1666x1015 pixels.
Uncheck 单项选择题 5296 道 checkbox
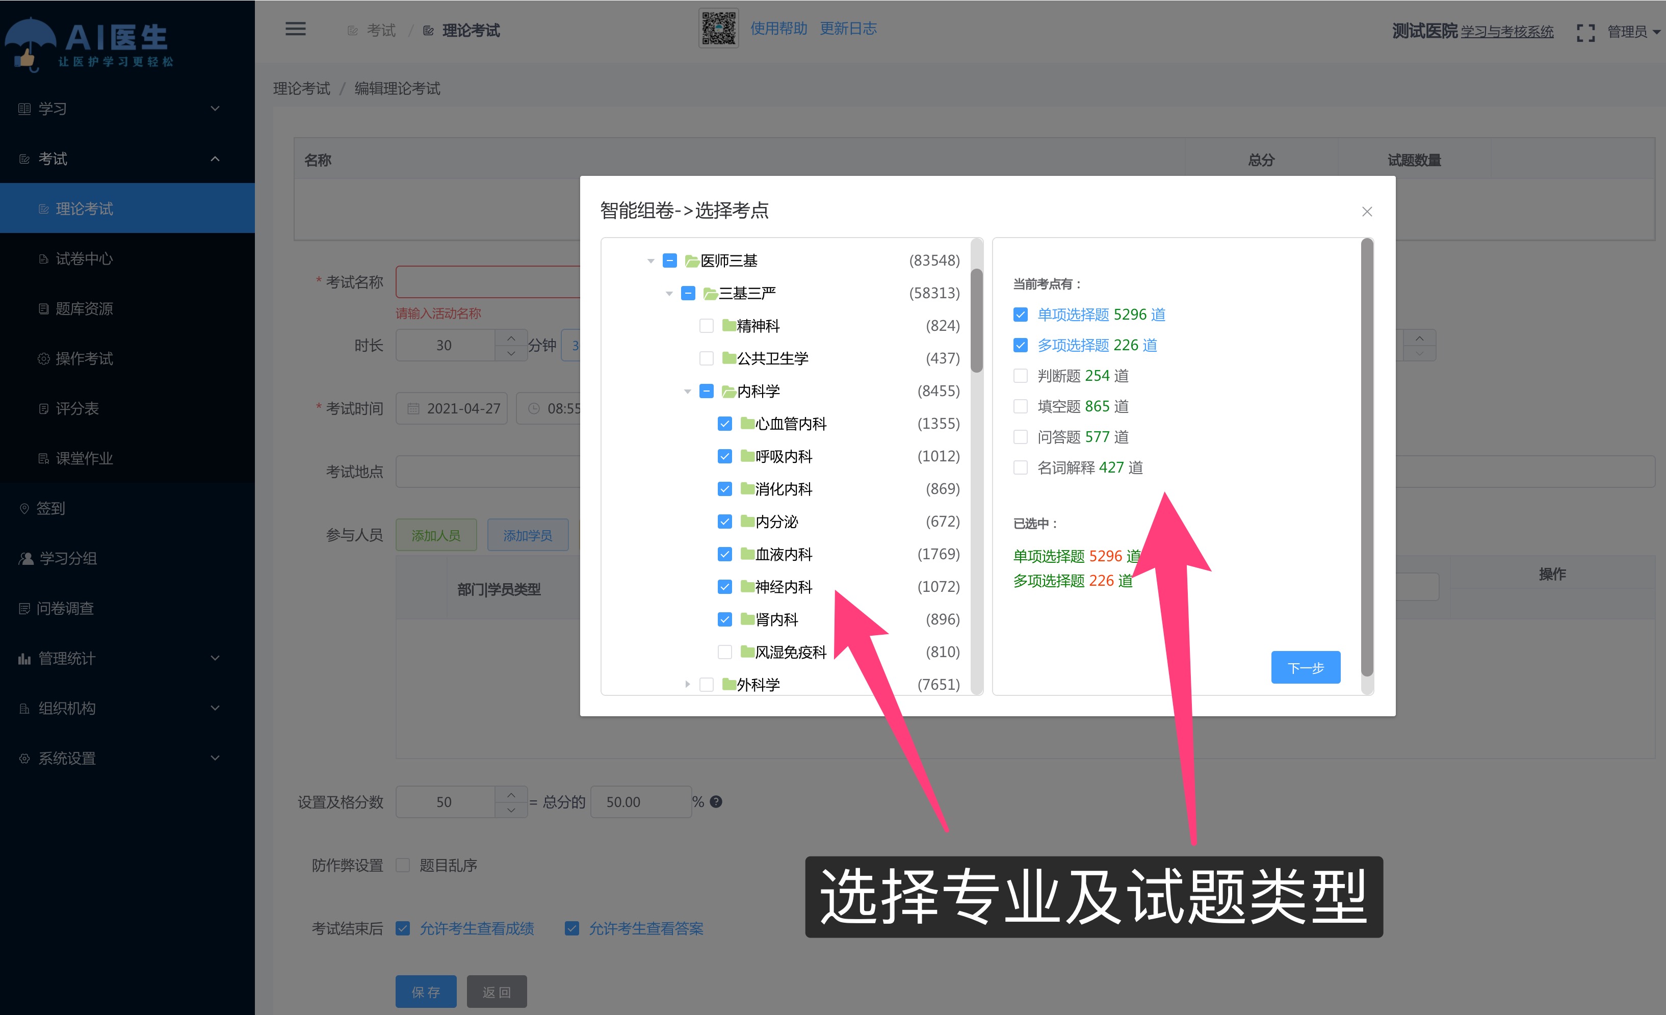click(x=1020, y=315)
